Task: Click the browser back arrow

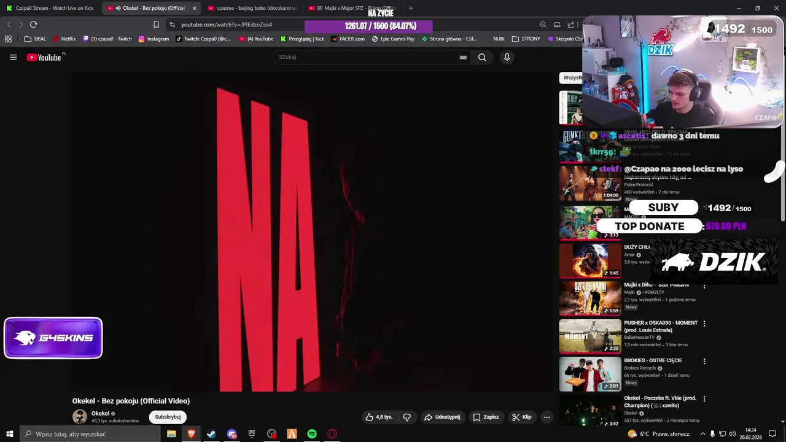Action: (x=9, y=25)
